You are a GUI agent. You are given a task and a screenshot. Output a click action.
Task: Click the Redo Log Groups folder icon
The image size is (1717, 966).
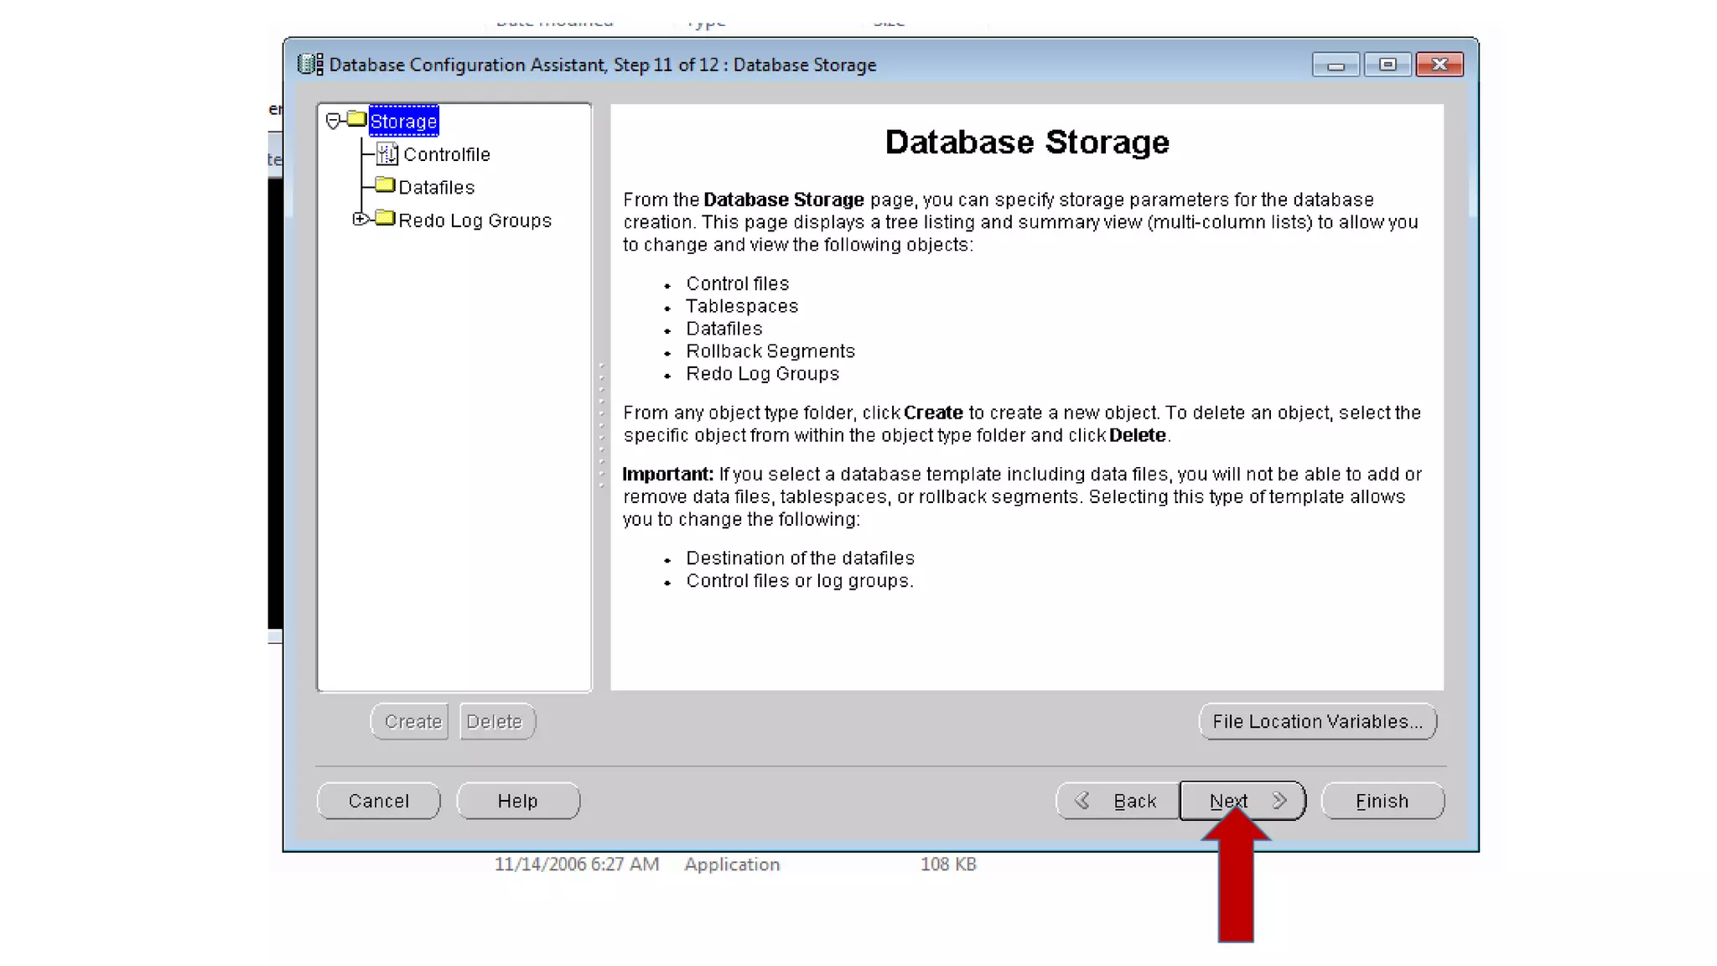click(385, 219)
